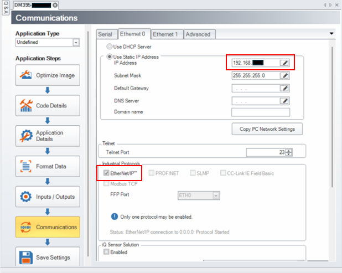Switch to the Ethernet 1 tab
The height and width of the screenshot is (273, 342).
(x=165, y=34)
